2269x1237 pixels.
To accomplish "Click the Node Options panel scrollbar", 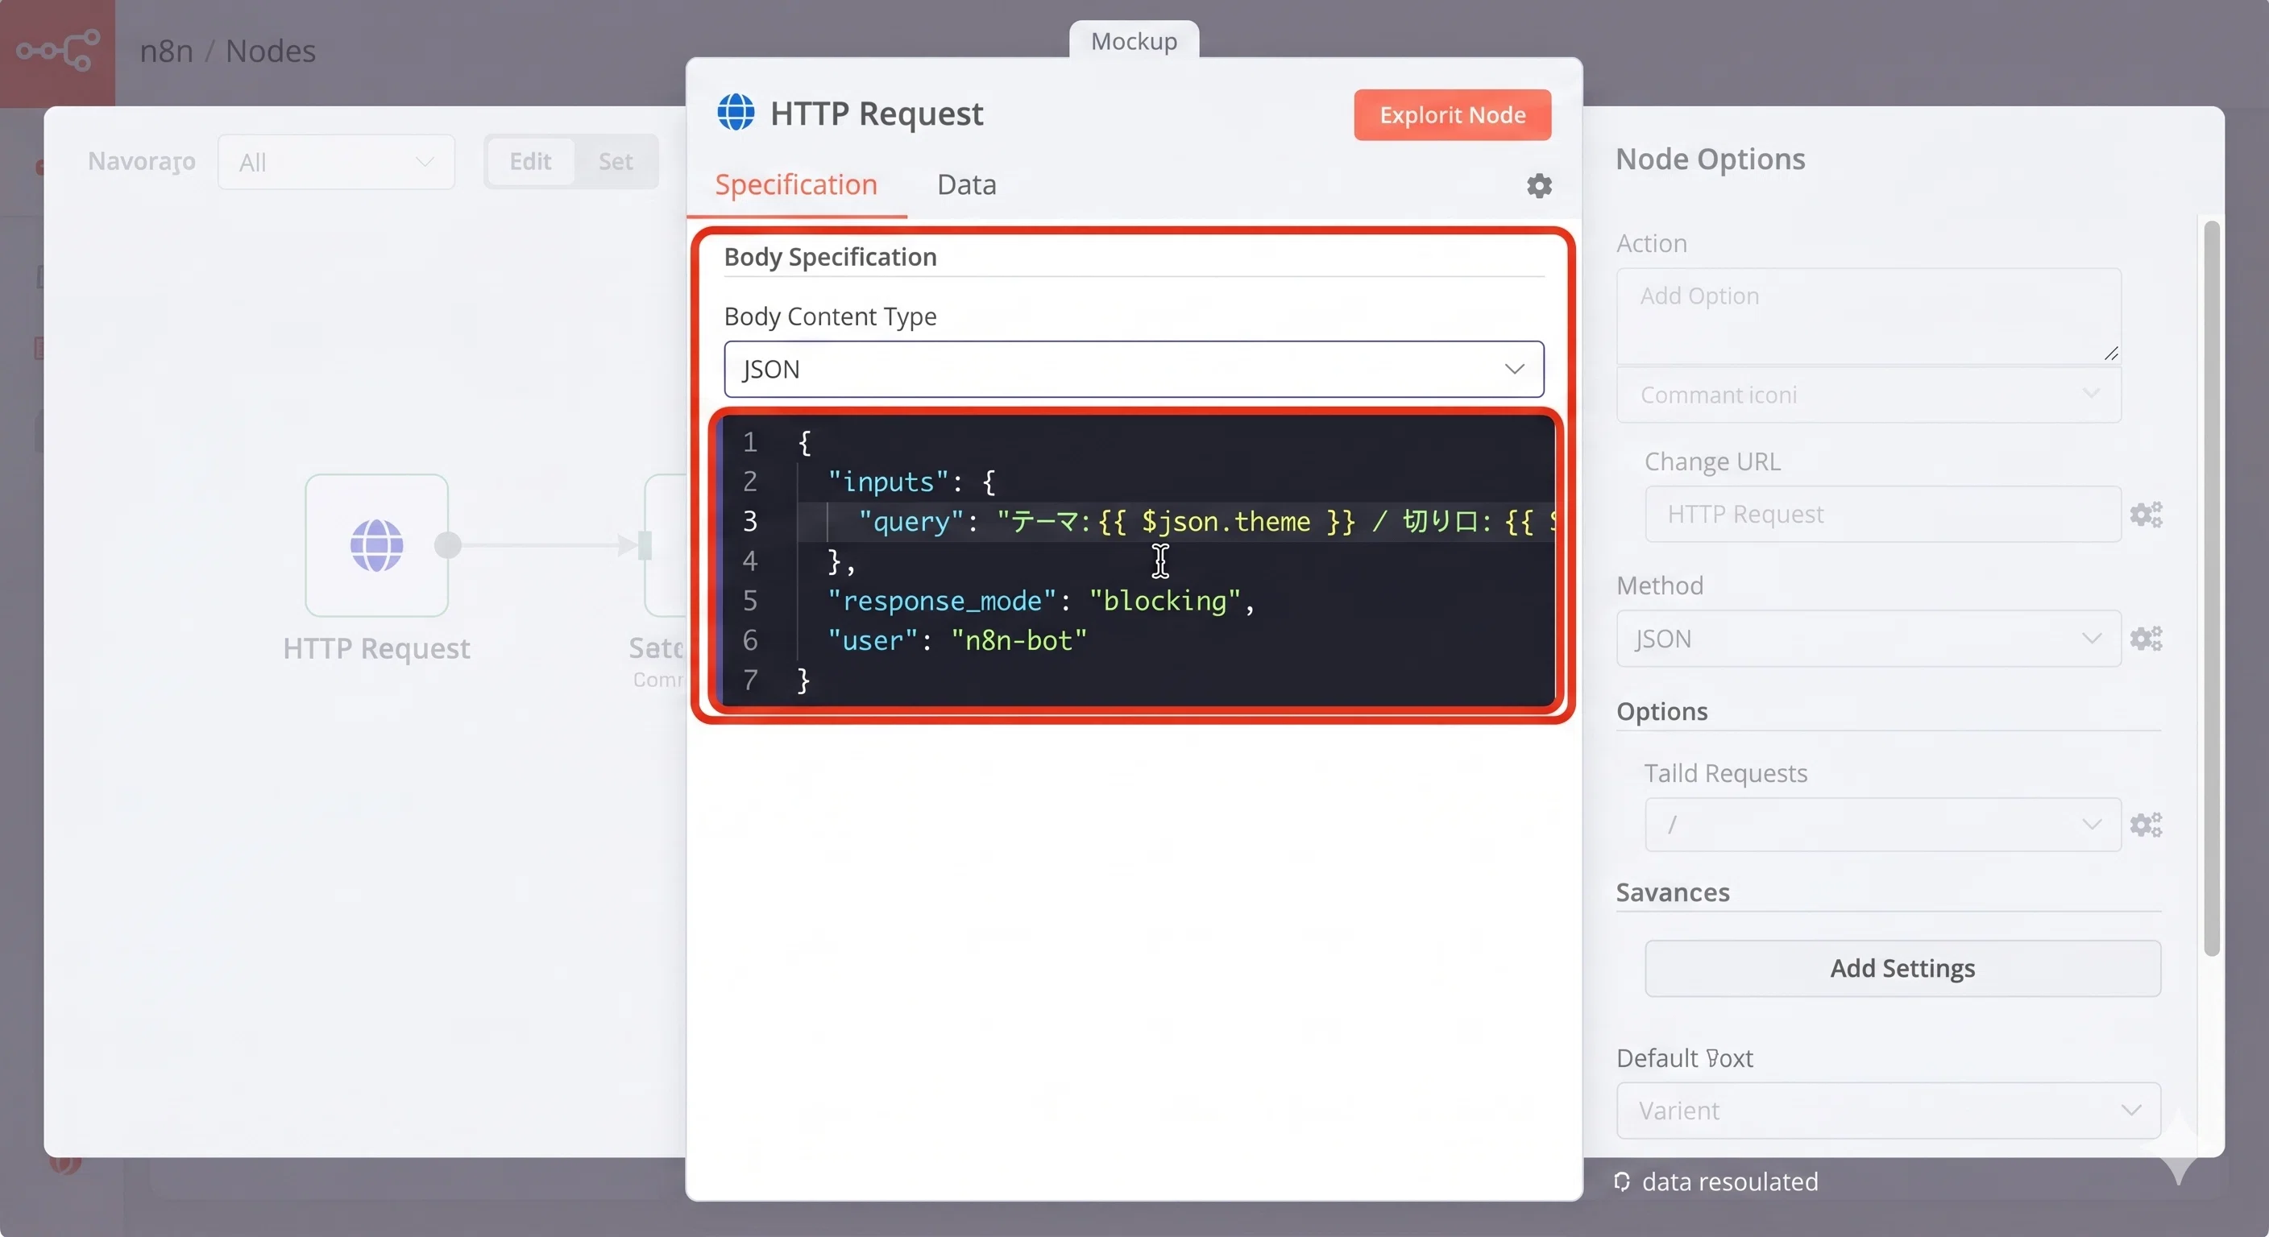I will [2211, 588].
